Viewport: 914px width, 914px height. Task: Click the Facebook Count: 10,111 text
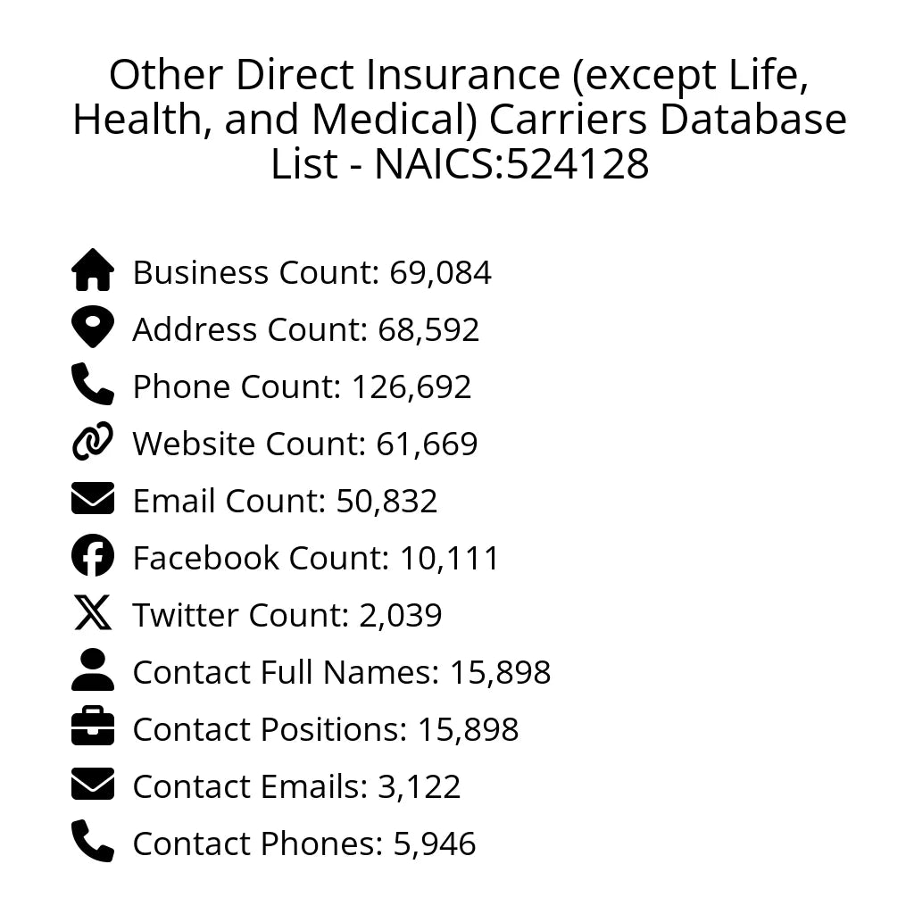(315, 558)
